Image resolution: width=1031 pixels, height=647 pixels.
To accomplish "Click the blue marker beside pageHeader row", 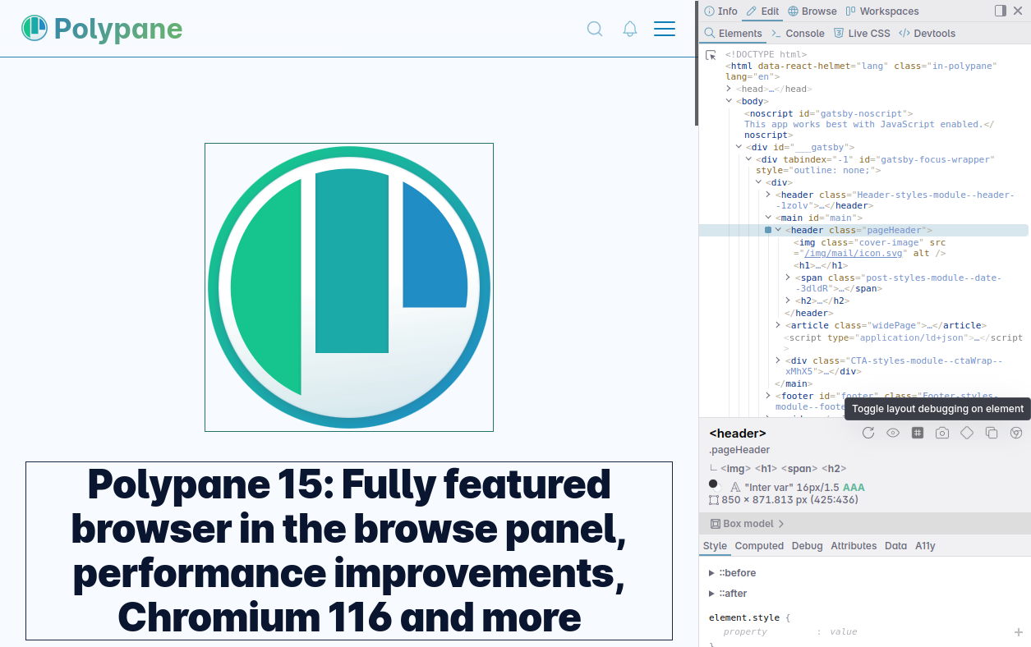I will (768, 230).
